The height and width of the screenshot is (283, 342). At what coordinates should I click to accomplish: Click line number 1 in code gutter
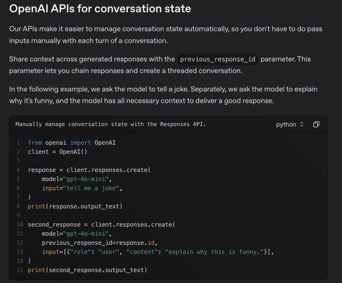[x=18, y=143]
